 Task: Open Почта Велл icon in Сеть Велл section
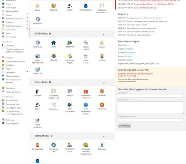(x=102, y=105)
